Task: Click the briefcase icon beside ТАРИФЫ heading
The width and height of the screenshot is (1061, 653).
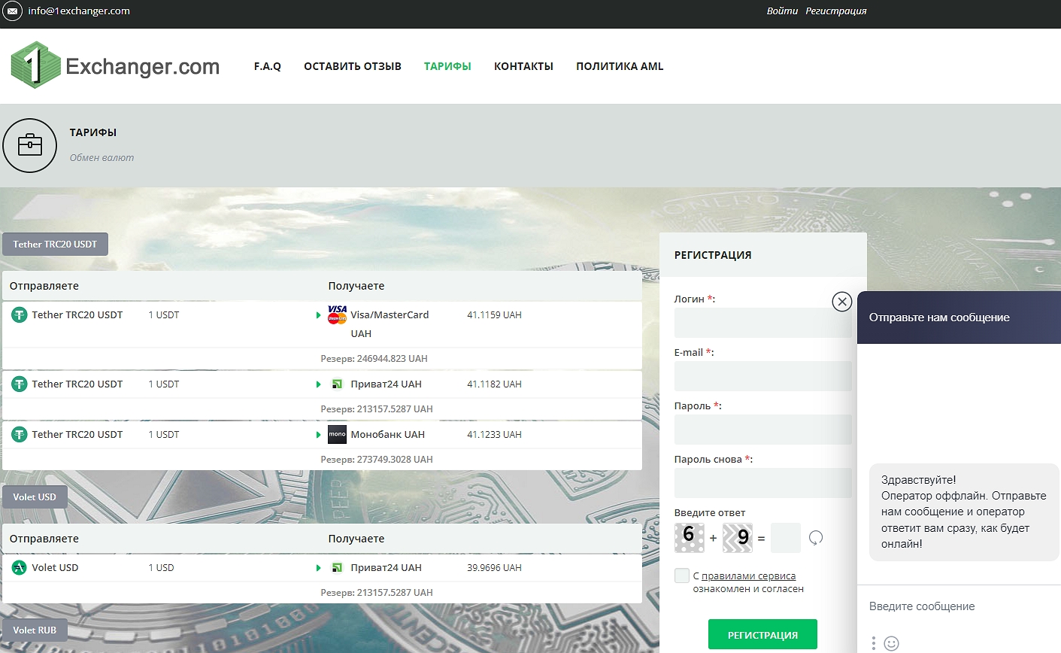Action: 30,145
